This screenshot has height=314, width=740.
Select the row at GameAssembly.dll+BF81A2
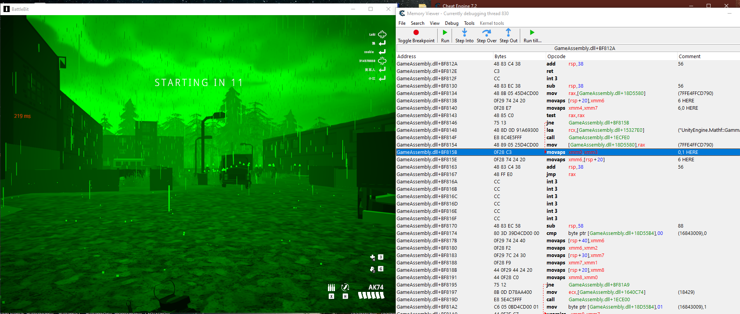(568, 307)
